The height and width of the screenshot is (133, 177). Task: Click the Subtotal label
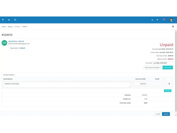127,95
